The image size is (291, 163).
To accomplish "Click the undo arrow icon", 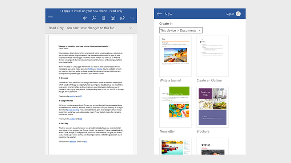I will [132, 18].
